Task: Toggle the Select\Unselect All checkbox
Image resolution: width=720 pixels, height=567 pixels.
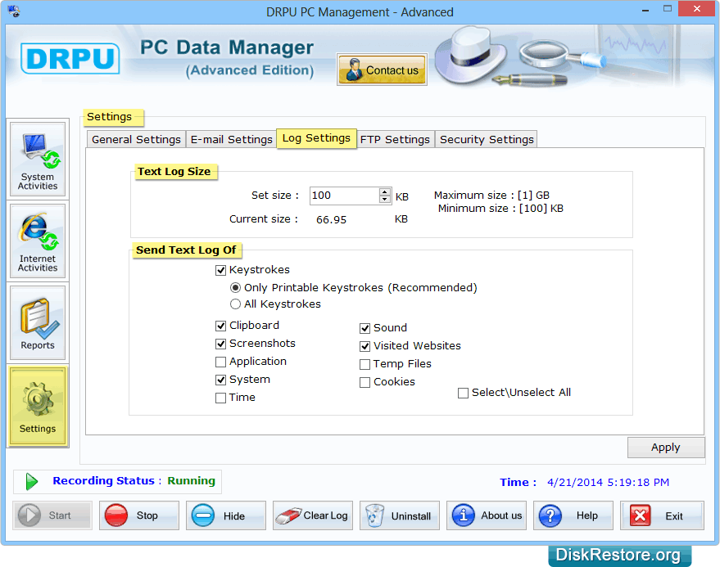Action: pyautogui.click(x=464, y=394)
